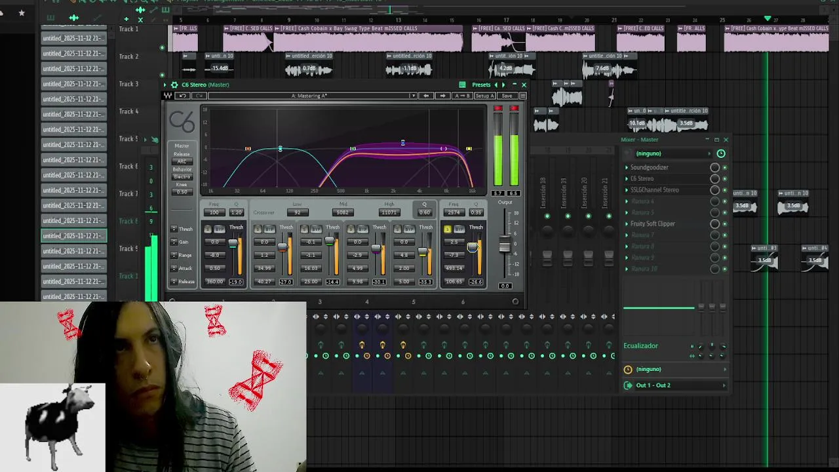Bypass the first floating band (Freq 100)
The image size is (839, 472).
pyautogui.click(x=219, y=229)
